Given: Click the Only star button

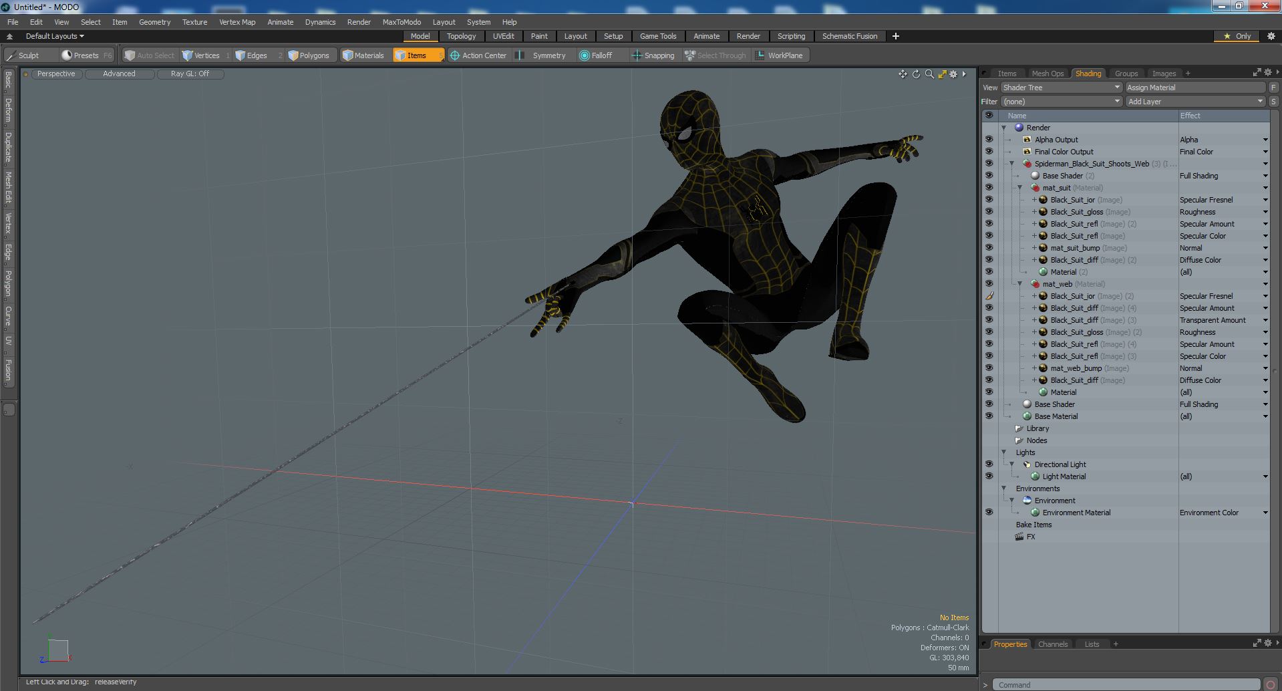Looking at the screenshot, I should tap(1237, 36).
